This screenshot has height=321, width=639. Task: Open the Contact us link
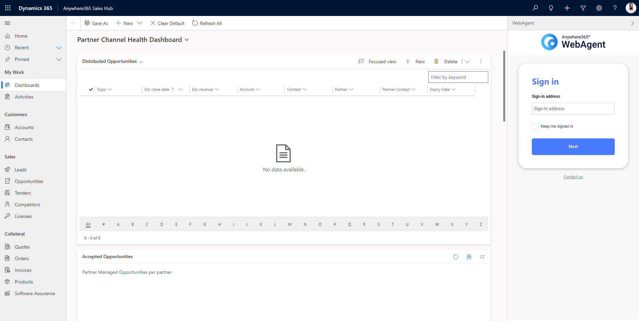pyautogui.click(x=573, y=177)
